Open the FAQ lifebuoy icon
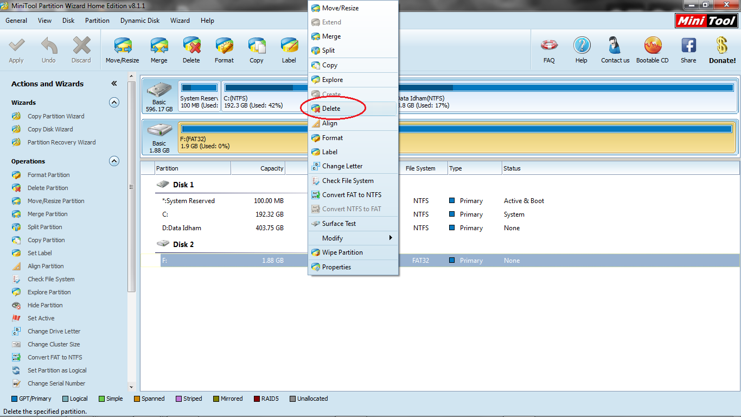The width and height of the screenshot is (741, 417). coord(549,45)
